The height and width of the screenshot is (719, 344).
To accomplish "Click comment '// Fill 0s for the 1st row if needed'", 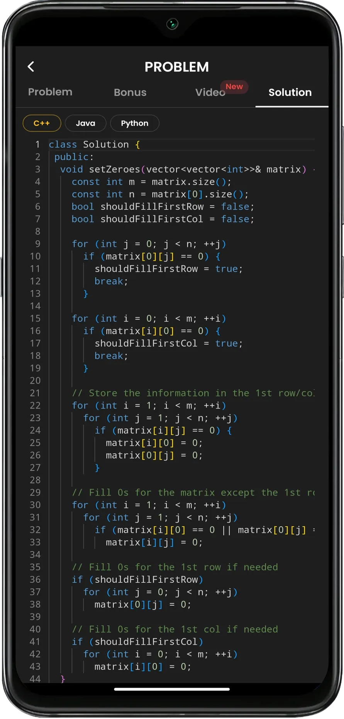I will tap(175, 567).
